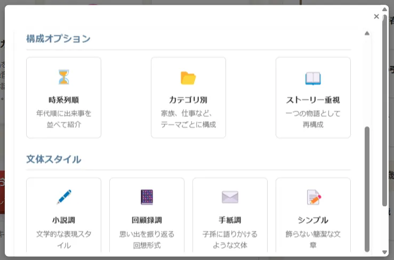
Task: Click the text 飾らない簡潔な文章
Action: tap(313, 239)
